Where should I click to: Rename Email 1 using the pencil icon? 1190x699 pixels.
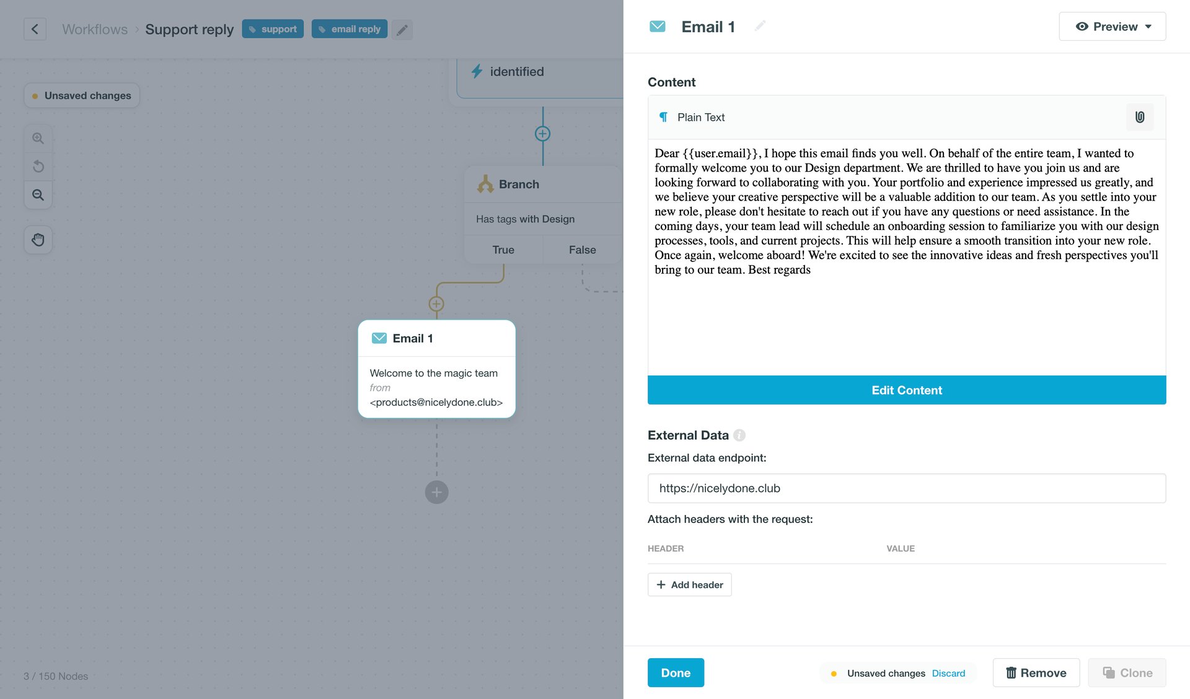[x=760, y=26]
